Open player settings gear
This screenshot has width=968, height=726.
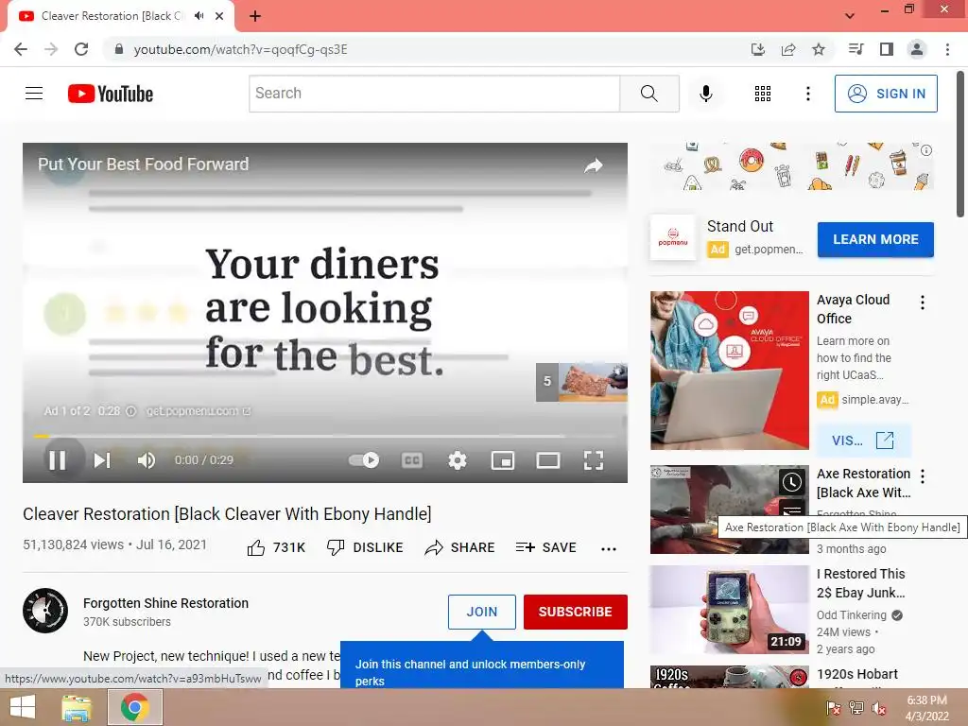[458, 460]
